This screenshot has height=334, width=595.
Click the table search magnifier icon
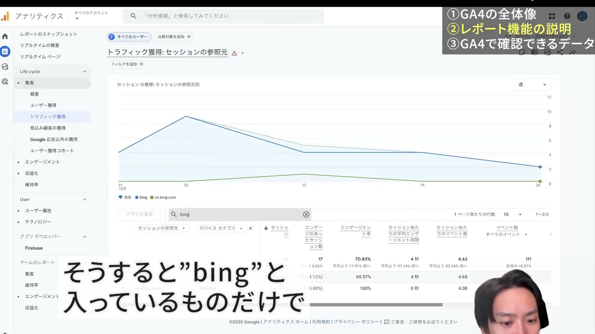coord(174,214)
